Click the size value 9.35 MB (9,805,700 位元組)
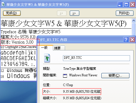 pos(82,92)
